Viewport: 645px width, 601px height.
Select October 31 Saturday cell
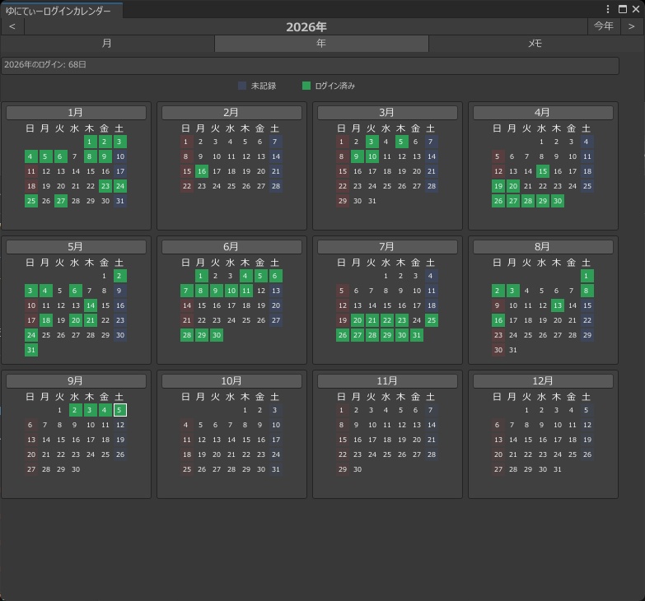(x=276, y=469)
